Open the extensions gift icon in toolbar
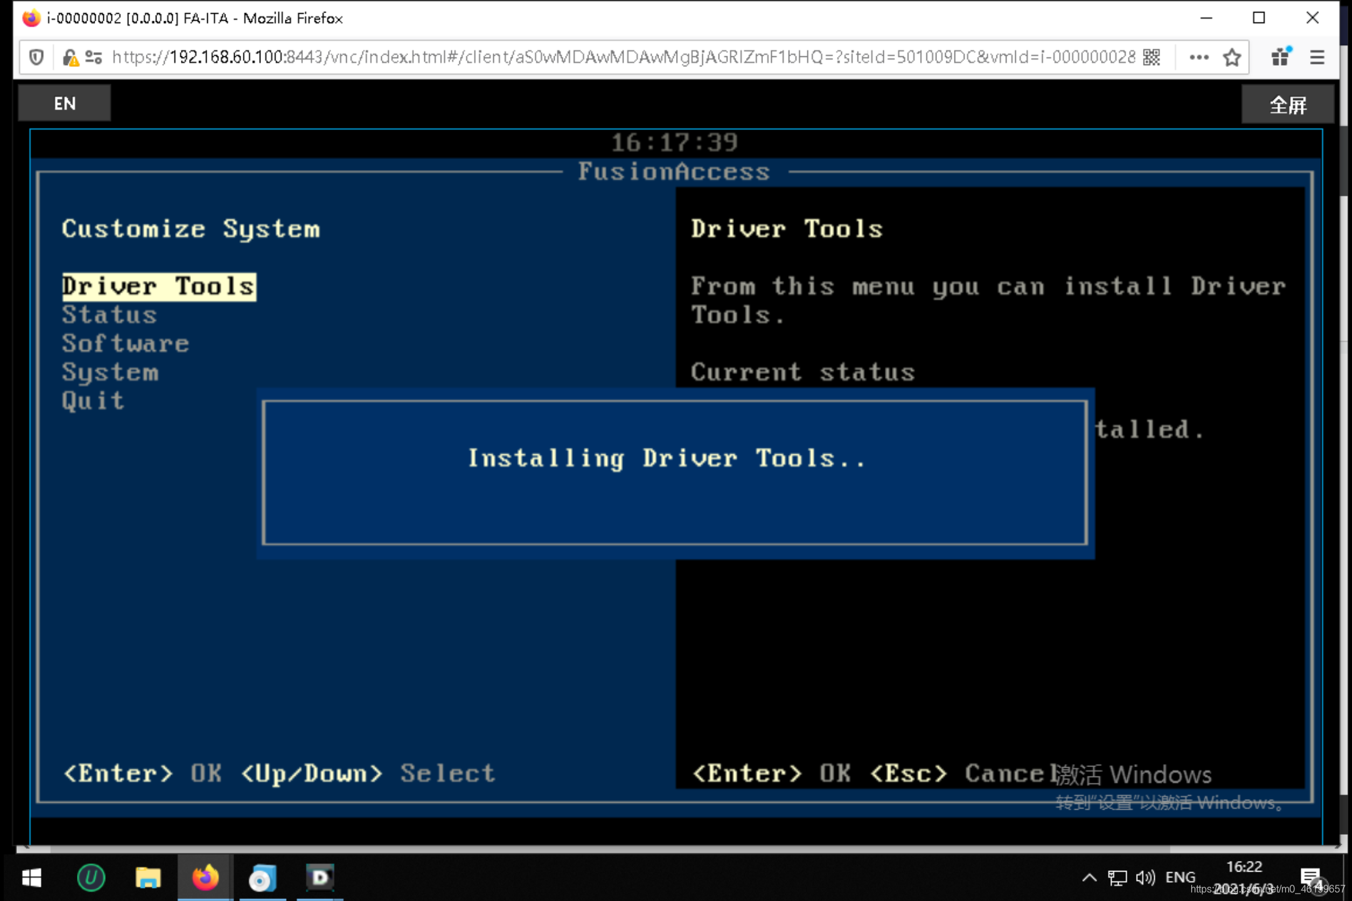This screenshot has width=1352, height=901. (x=1281, y=56)
